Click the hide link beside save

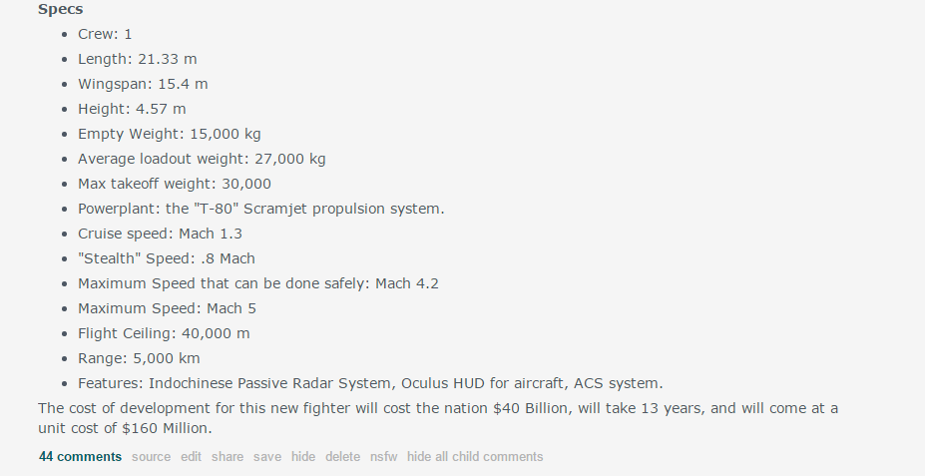click(303, 456)
